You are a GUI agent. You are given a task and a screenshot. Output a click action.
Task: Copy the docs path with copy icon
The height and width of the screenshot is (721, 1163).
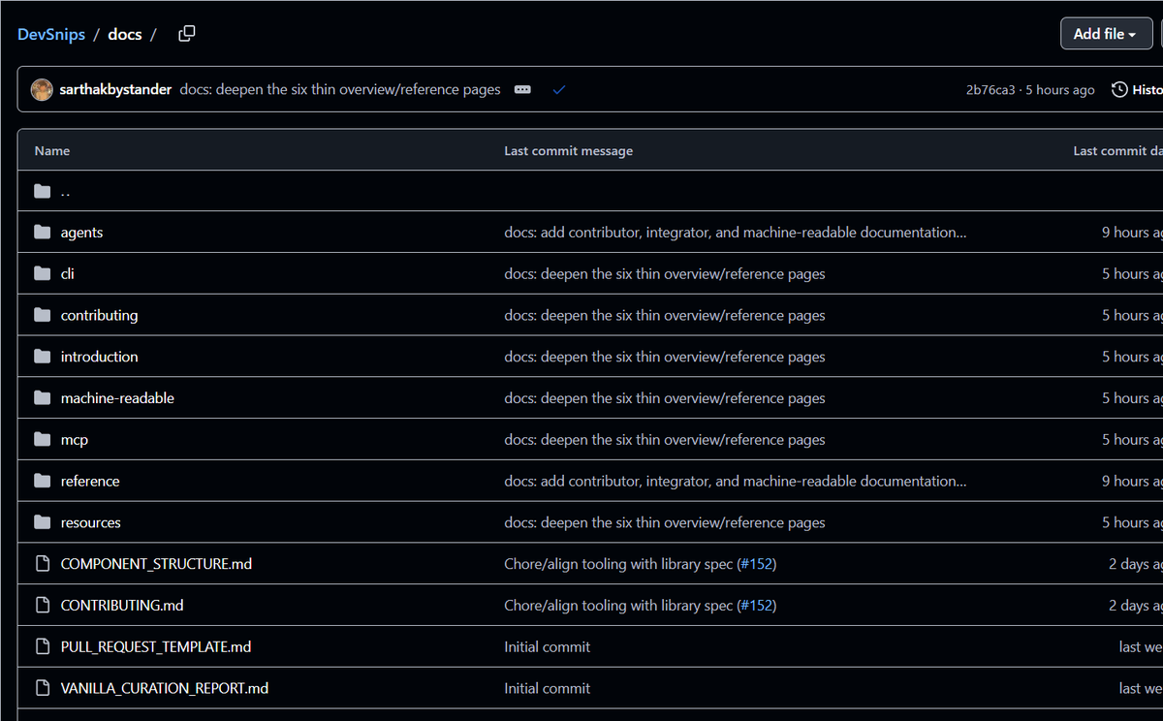coord(187,34)
